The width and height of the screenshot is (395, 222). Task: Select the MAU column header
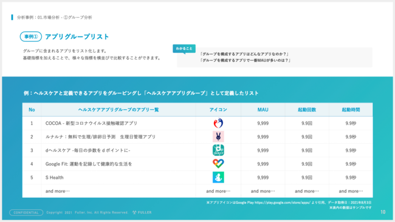(263, 110)
